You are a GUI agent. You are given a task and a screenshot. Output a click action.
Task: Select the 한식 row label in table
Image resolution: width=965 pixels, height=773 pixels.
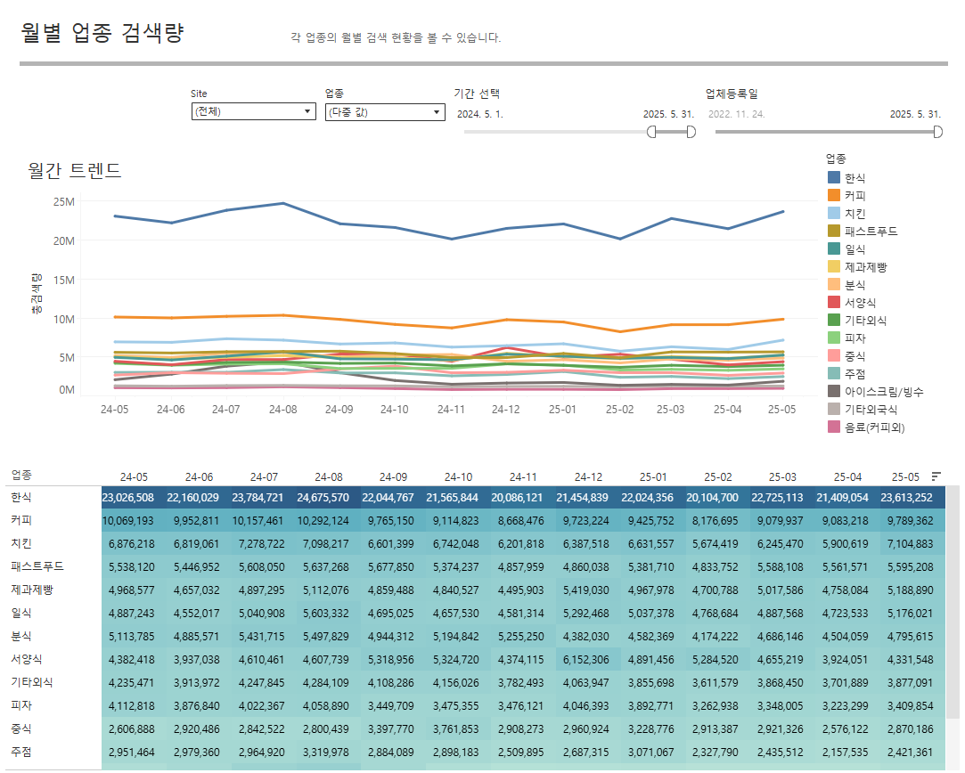(20, 497)
